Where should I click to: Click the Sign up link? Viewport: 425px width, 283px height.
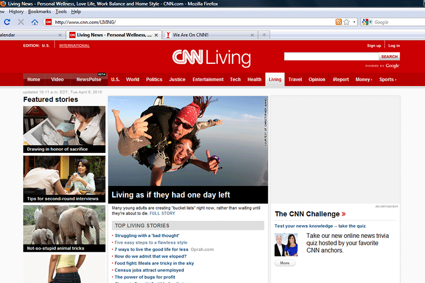[x=374, y=46]
